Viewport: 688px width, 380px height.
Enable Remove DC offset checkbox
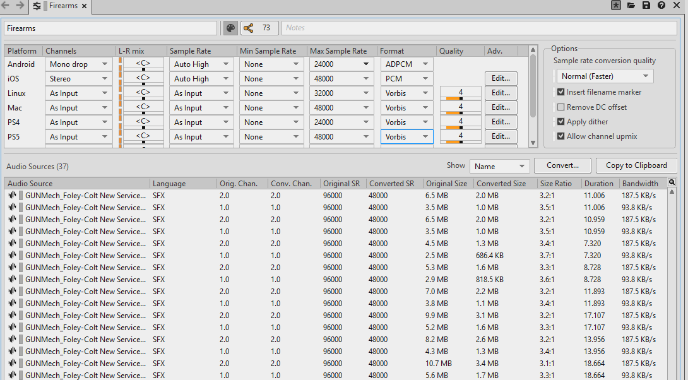pyautogui.click(x=561, y=107)
